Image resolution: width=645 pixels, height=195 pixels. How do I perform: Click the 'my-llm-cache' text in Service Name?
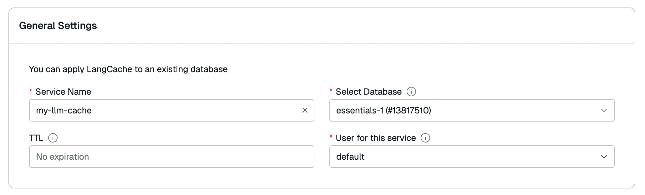64,110
